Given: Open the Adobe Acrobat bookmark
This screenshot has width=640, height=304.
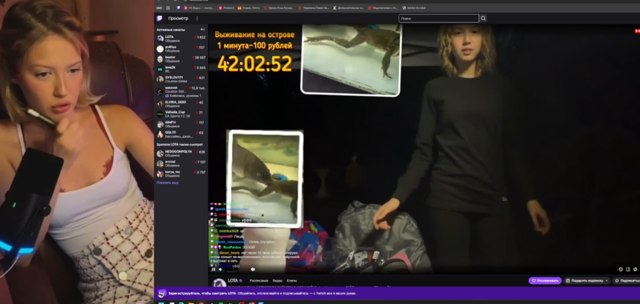Looking at the screenshot, I should click(414, 8).
